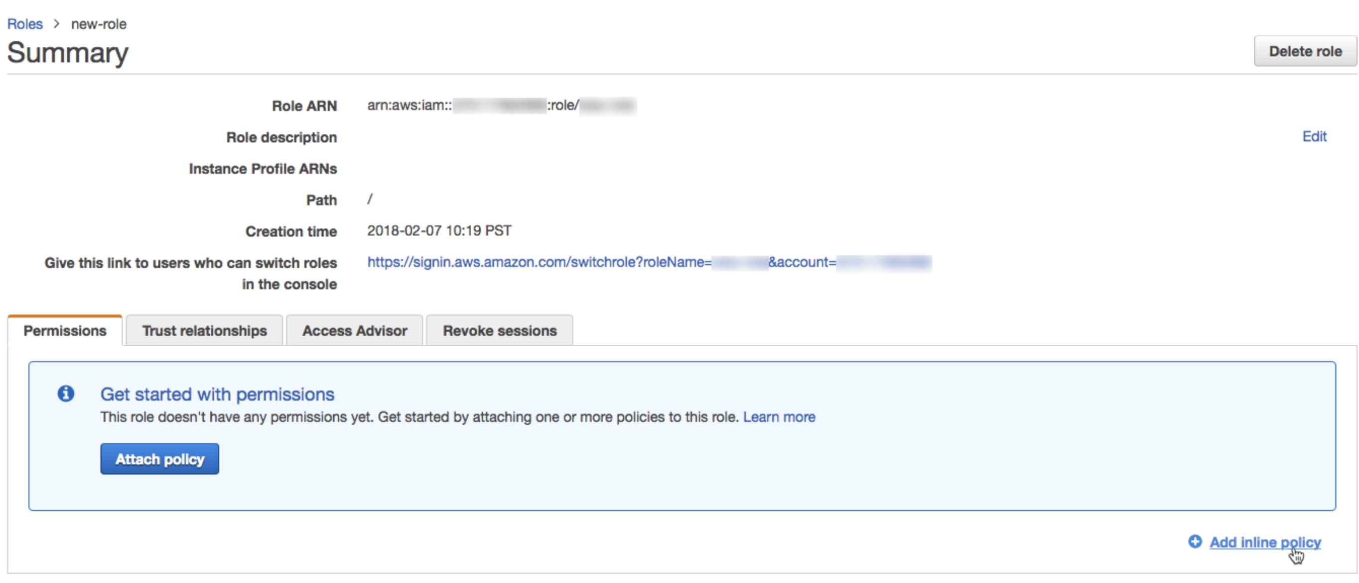The width and height of the screenshot is (1359, 583).
Task: Click the Delete role button
Action: [x=1305, y=51]
